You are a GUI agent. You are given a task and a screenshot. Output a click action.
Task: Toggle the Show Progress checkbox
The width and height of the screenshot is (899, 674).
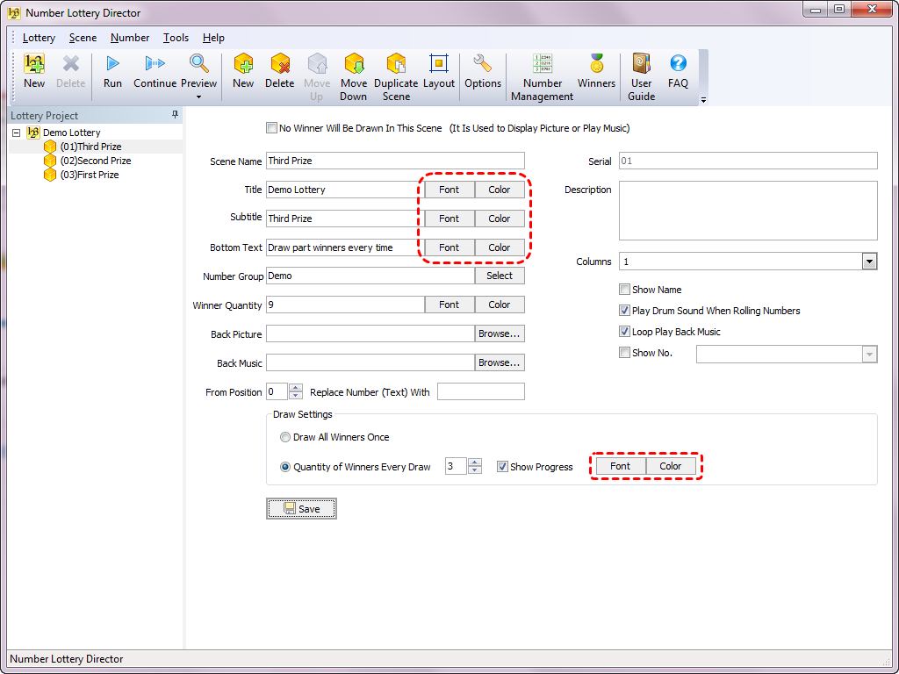coord(502,467)
